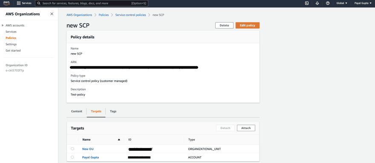
Task: Go to Policies breadcrumb link
Action: 104,15
